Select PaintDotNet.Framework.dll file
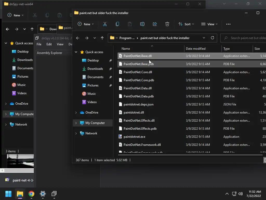This screenshot has width=266, height=200. click(x=192, y=145)
